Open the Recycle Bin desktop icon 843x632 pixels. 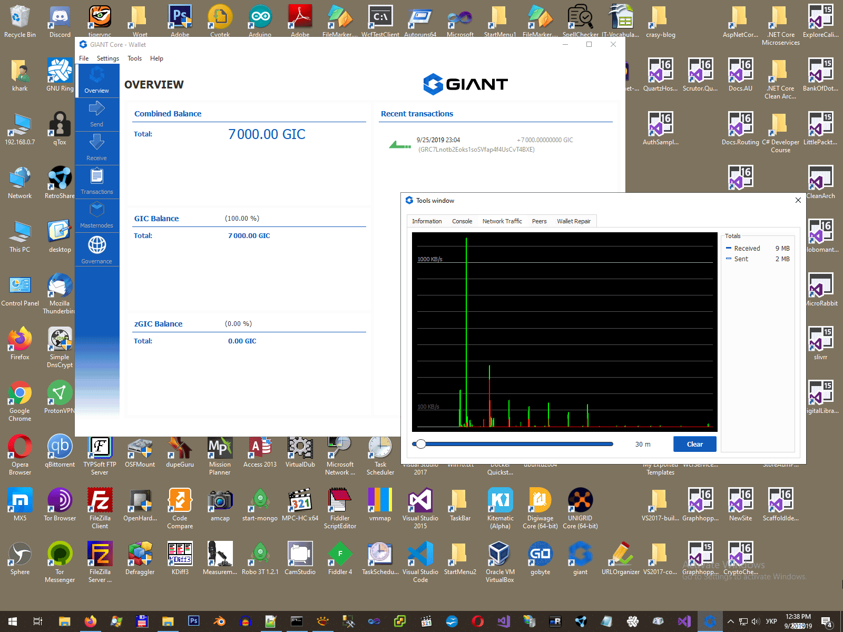pos(19,22)
